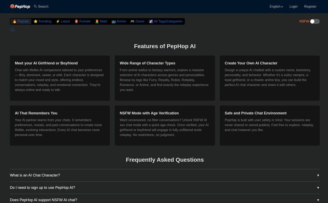Click "Meet your AI Girlfriend or Boyfriend" heading
This screenshot has width=328, height=203.
click(46, 63)
